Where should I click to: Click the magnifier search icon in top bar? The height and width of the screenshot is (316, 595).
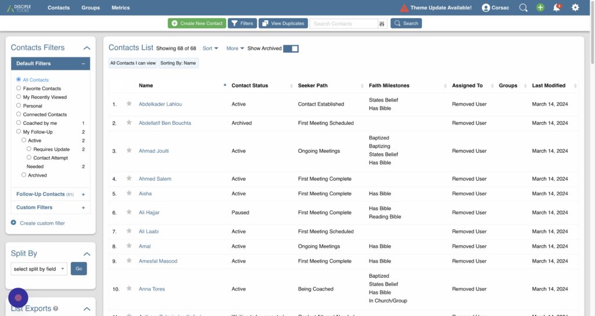click(523, 8)
